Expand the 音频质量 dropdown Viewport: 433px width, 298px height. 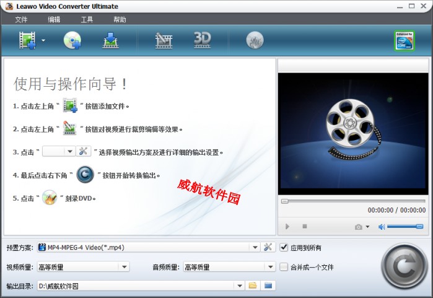click(270, 267)
